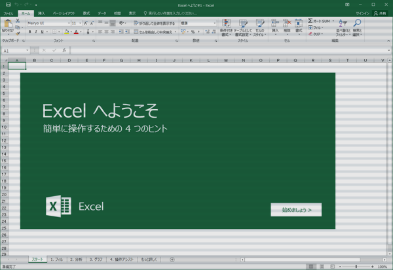Open the 2. 分析 sheet tab
The width and height of the screenshot is (393, 270).
point(76,260)
